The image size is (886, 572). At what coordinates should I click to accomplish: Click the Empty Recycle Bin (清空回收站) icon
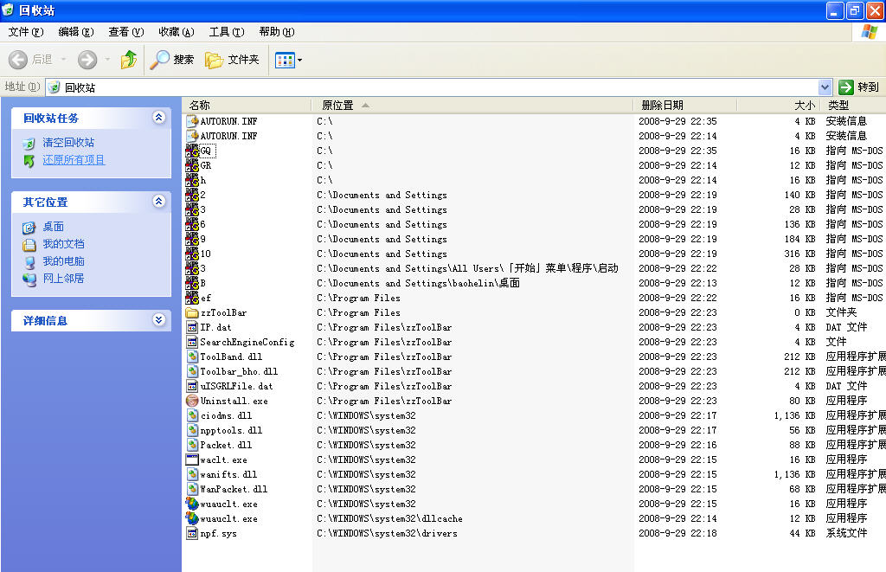click(x=29, y=143)
